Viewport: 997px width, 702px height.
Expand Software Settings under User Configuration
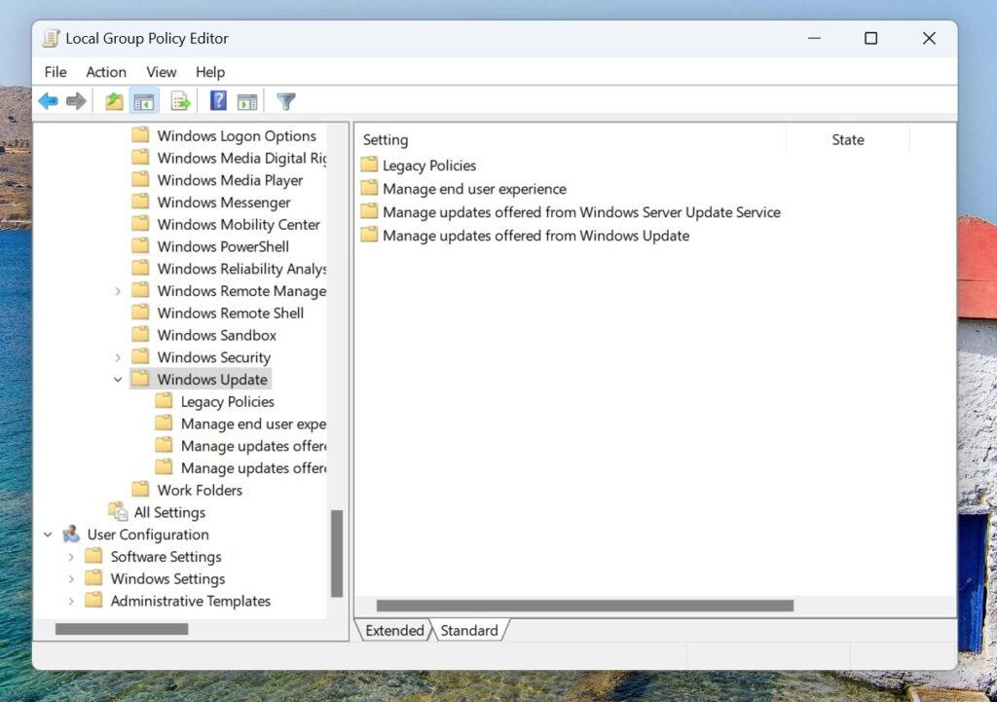coord(71,557)
